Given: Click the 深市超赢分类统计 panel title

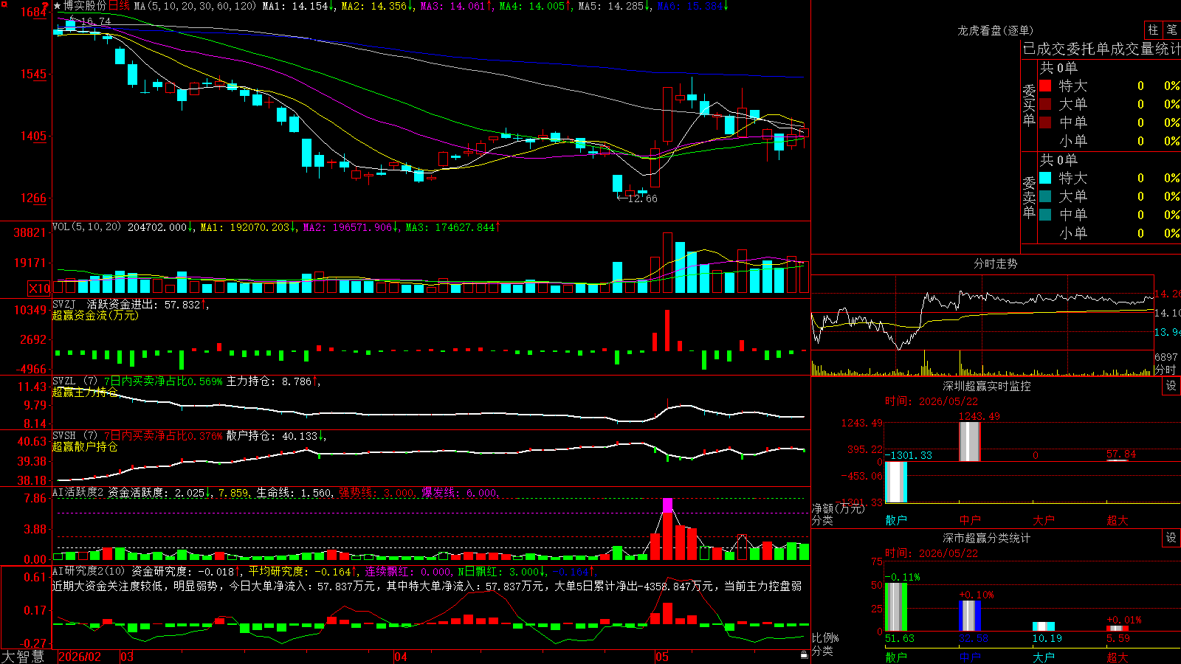Looking at the screenshot, I should point(986,538).
